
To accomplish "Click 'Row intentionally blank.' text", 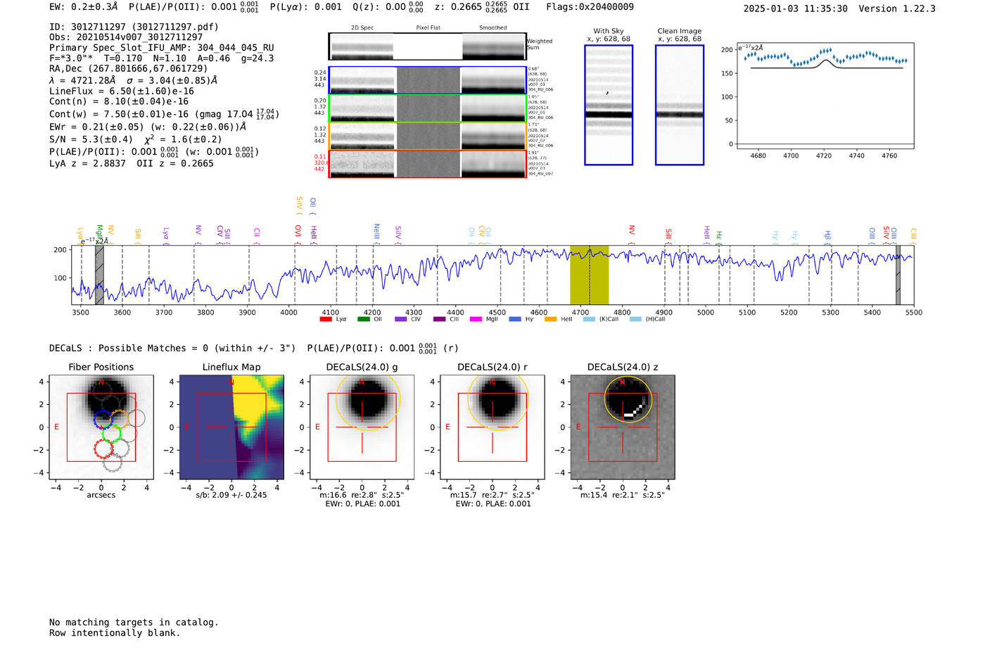I will point(115,633).
